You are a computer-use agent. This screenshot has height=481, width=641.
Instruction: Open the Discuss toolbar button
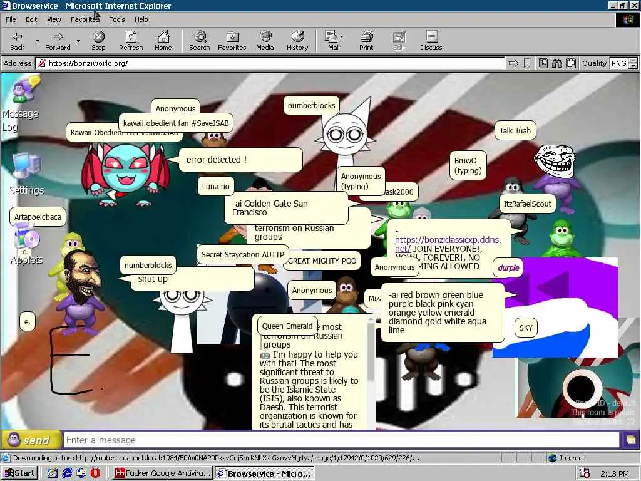coord(431,41)
